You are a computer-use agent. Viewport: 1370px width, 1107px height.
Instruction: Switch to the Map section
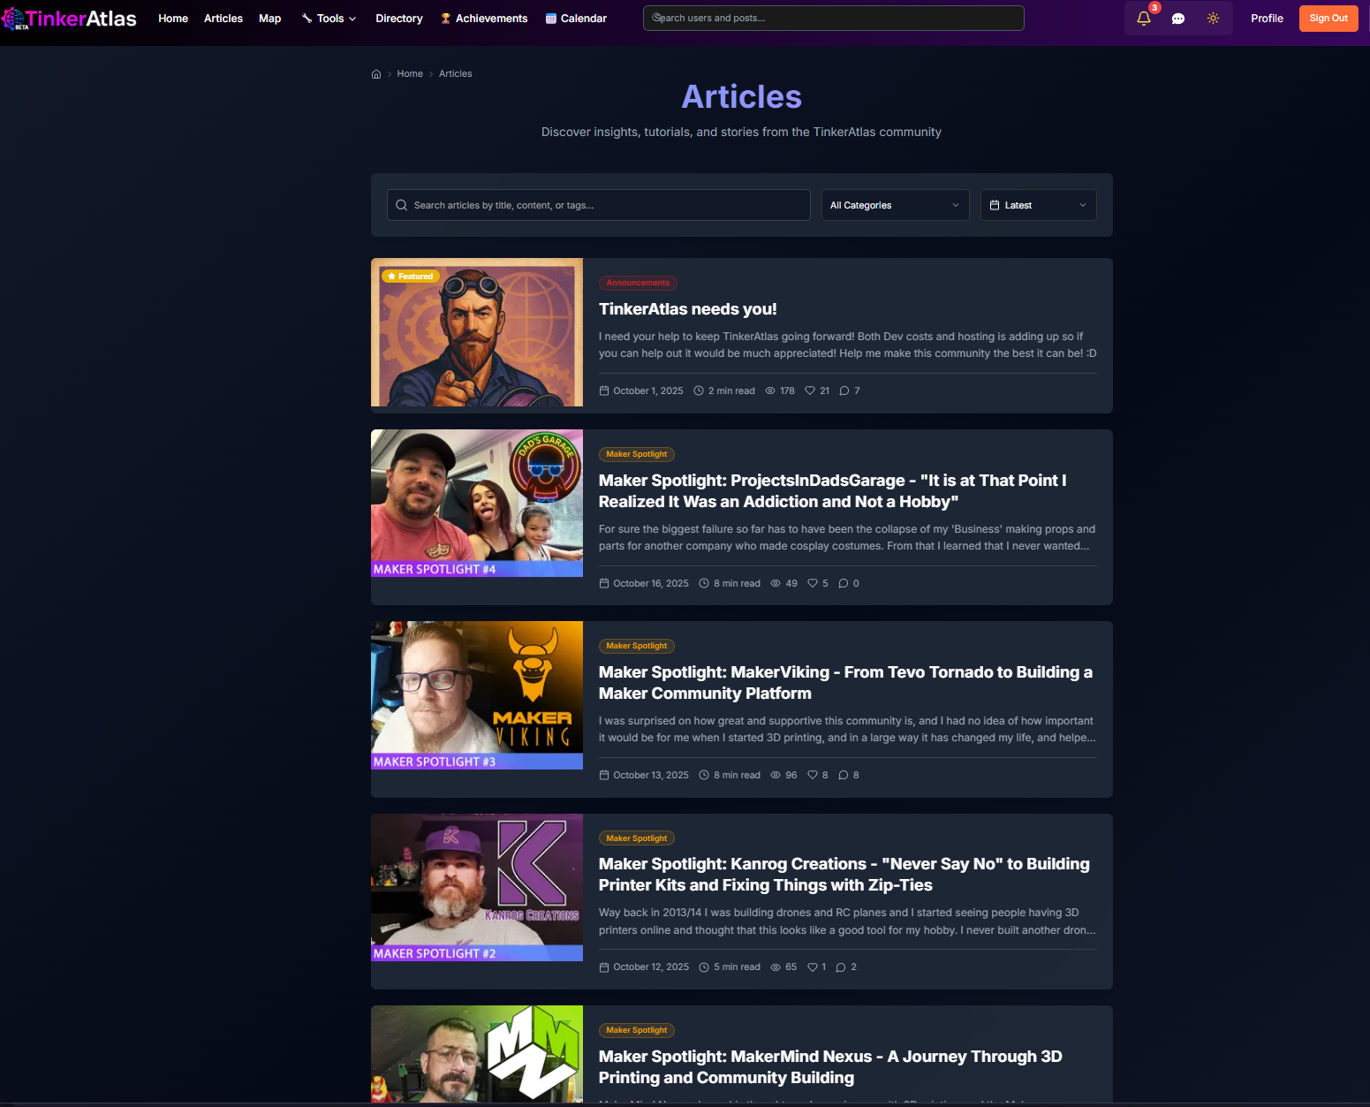click(269, 18)
